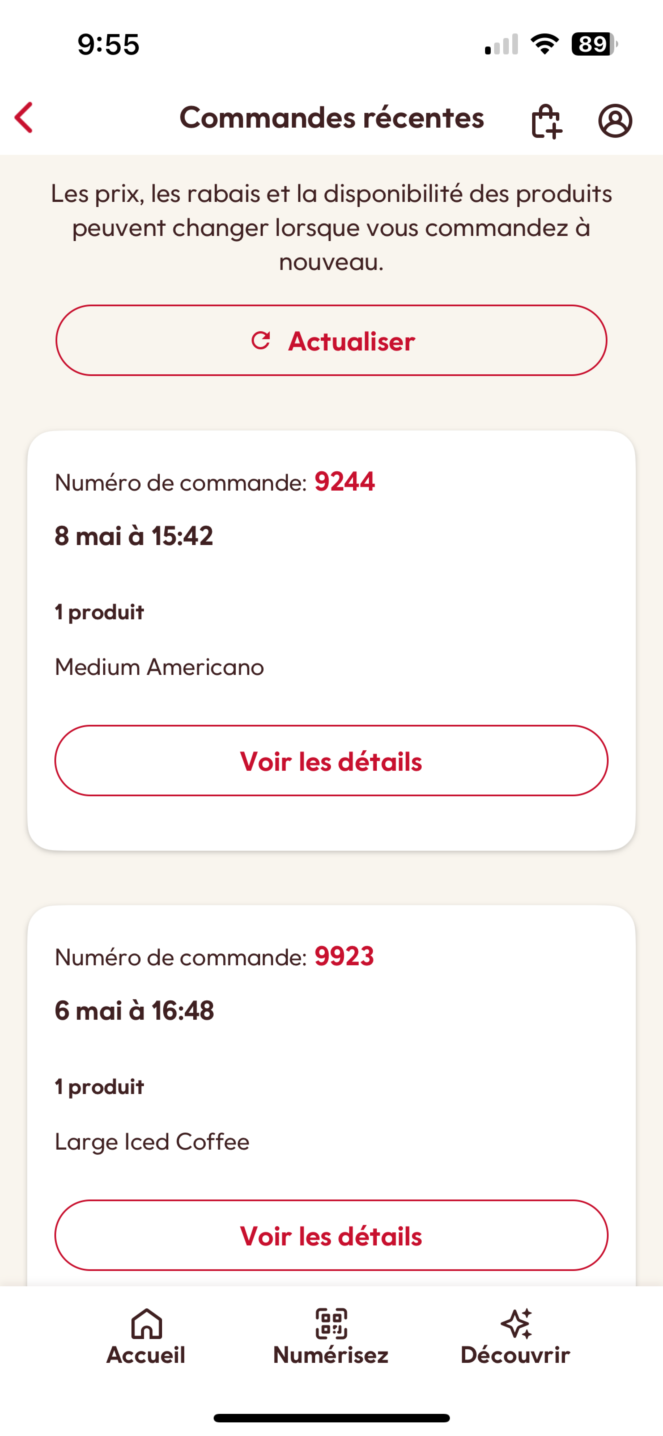Tap the Accueil house icon
Screen dimensions: 663x1436
pyautogui.click(x=146, y=1323)
